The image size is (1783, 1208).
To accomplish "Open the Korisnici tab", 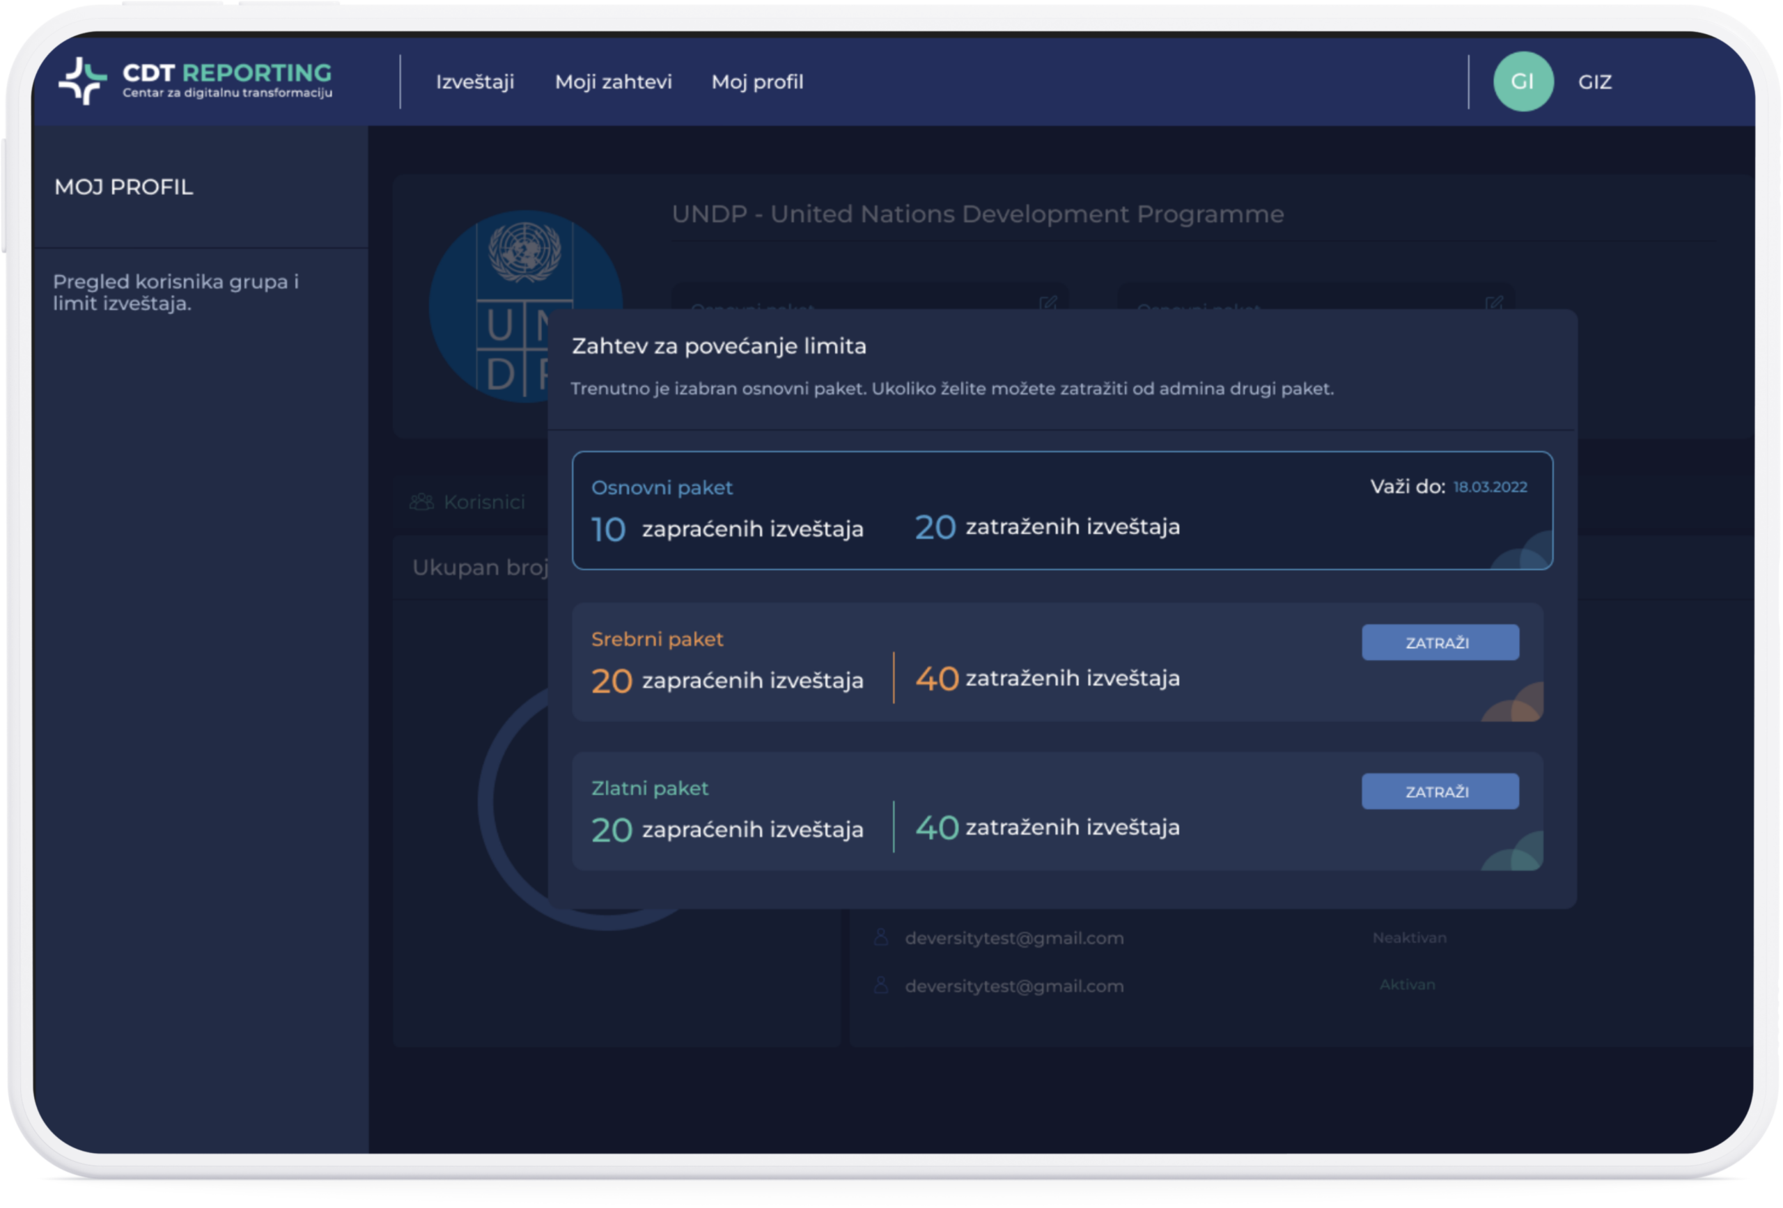I will tap(483, 501).
